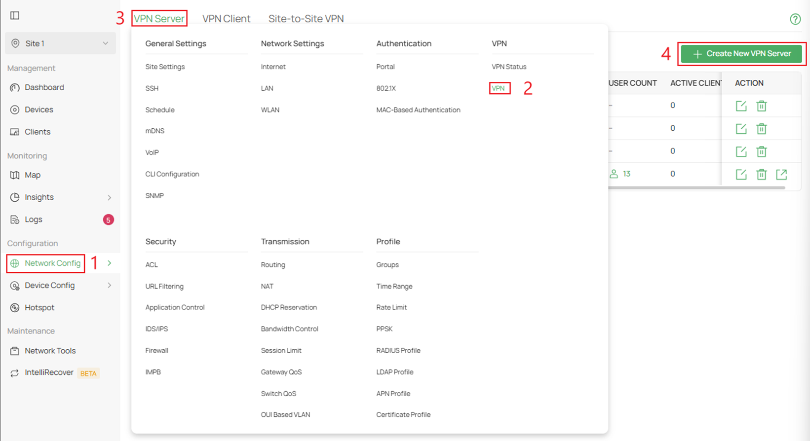Open the 802.1X authentication entry
810x441 pixels.
click(386, 88)
